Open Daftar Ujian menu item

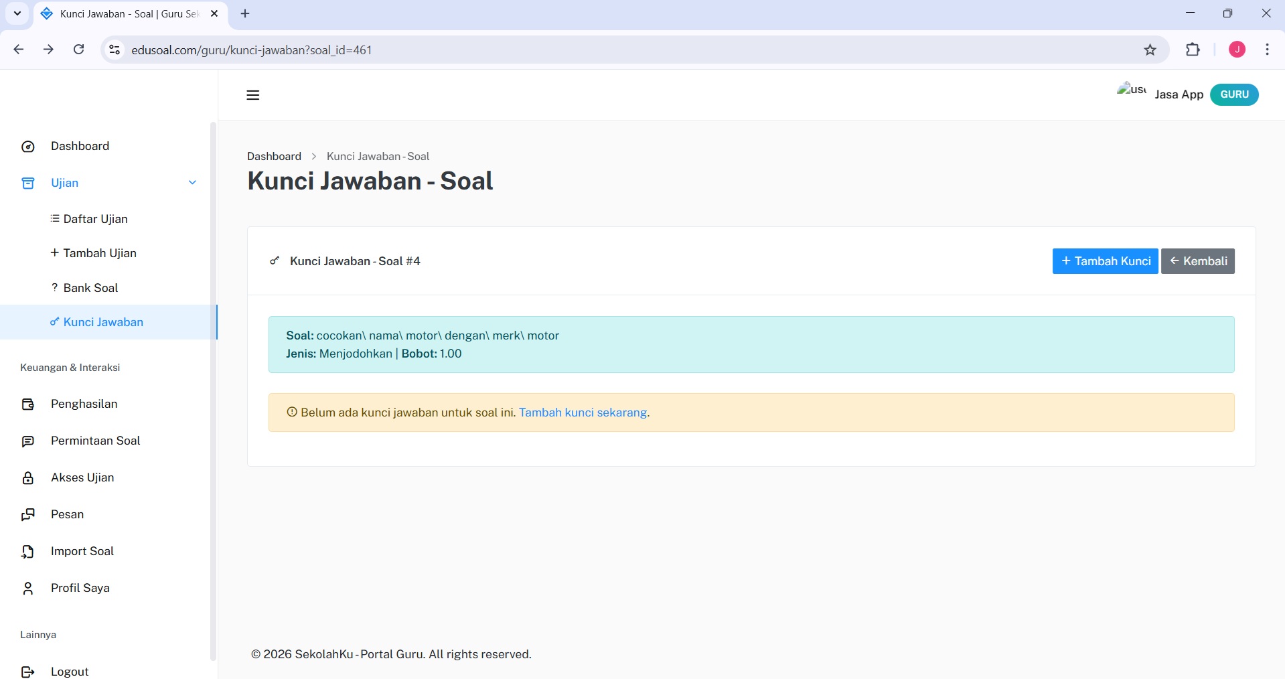click(x=95, y=219)
